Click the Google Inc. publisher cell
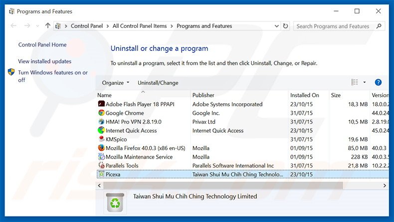This screenshot has height=222, width=394. point(206,113)
